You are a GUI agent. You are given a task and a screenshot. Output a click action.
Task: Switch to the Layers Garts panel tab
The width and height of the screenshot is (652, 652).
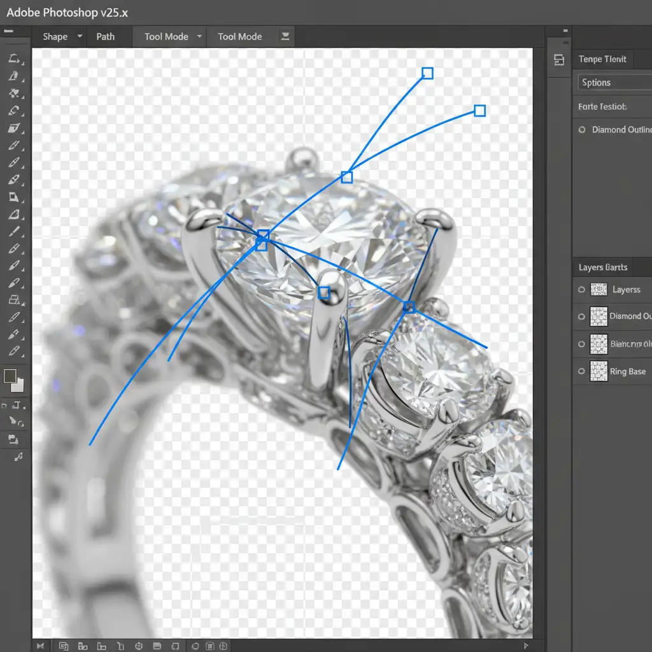pos(602,267)
